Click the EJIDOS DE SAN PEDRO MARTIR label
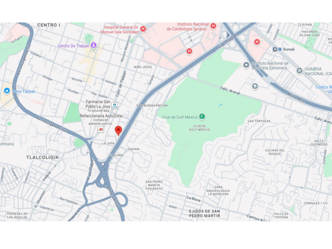 (205, 213)
